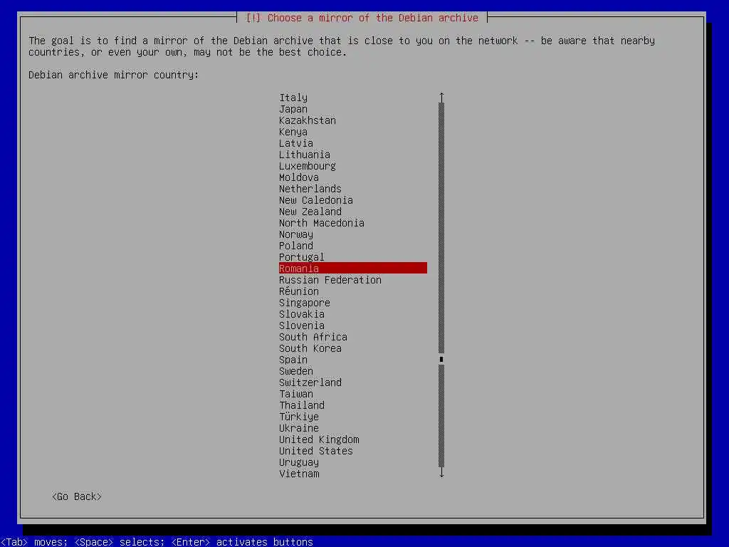Pick North Macedonia entry
729x547 pixels.
[321, 223]
